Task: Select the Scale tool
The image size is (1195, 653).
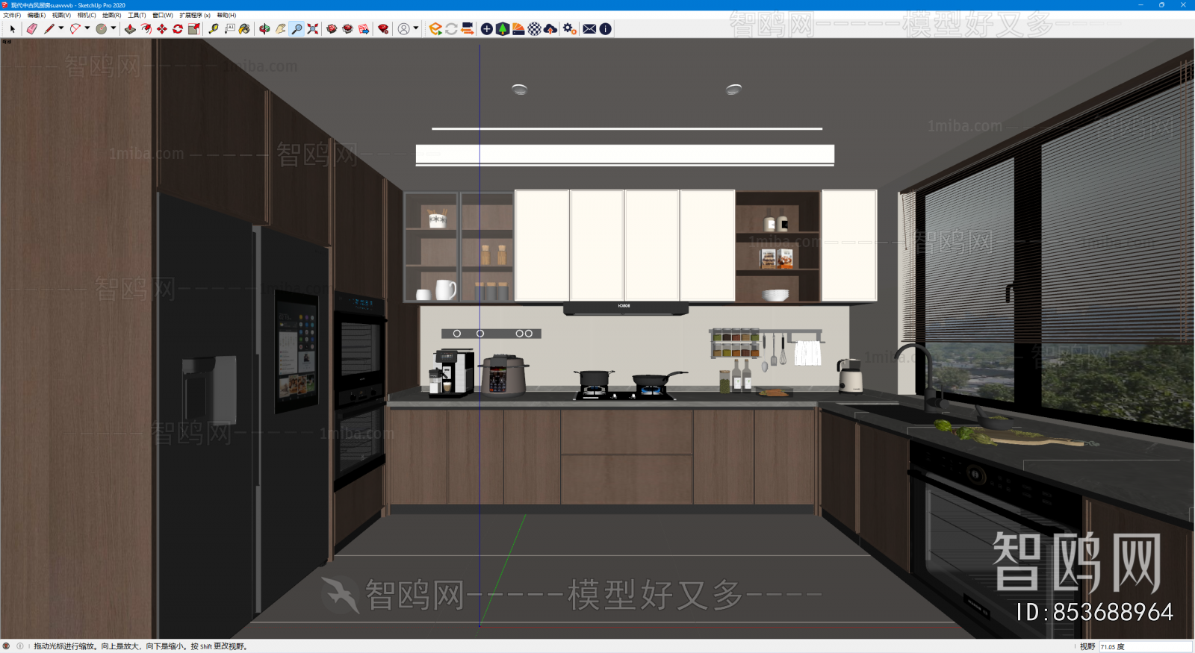Action: coord(194,29)
